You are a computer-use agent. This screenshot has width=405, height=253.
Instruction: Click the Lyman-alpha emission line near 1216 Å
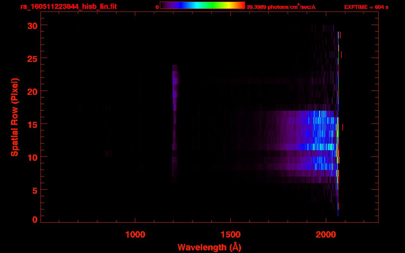[175, 124]
